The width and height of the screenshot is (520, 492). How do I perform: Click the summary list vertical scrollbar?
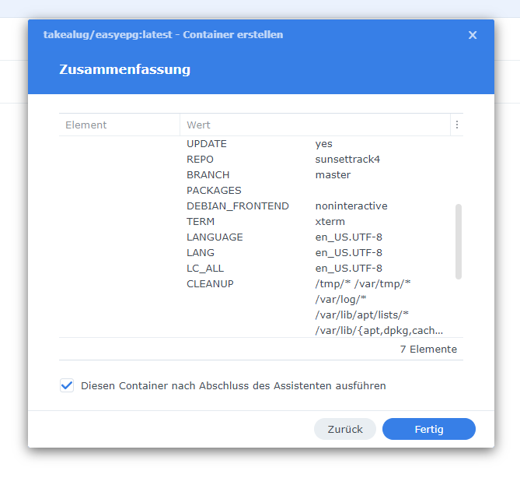coord(459,241)
